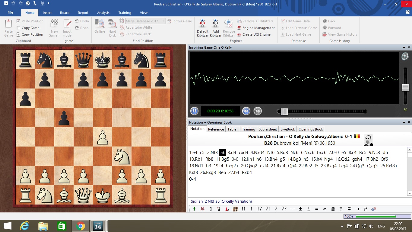
Task: Adjust the audio volume slider
Action: [x=405, y=88]
